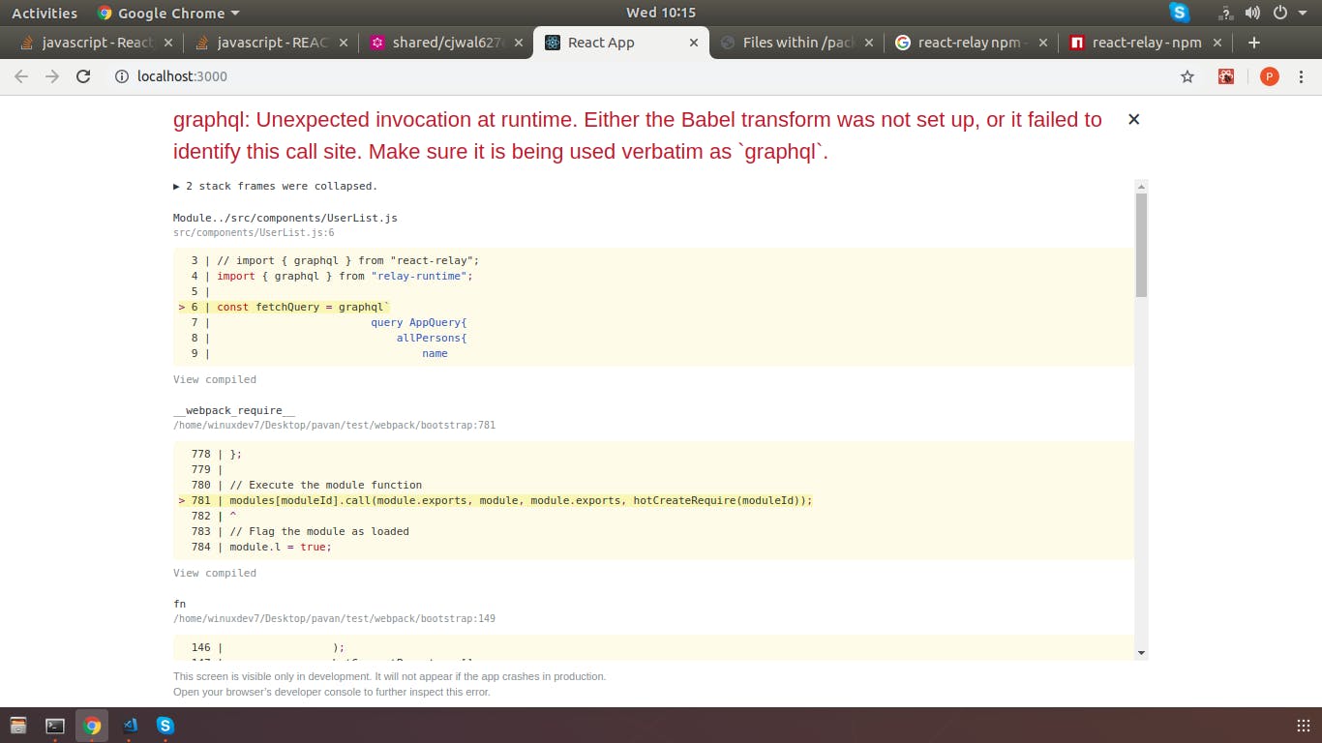
Task: Open webpack/bootstrap:149 source link
Action: [334, 618]
